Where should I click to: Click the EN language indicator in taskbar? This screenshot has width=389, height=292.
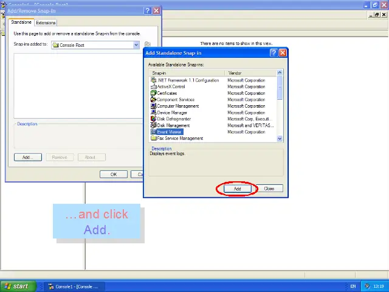353,287
